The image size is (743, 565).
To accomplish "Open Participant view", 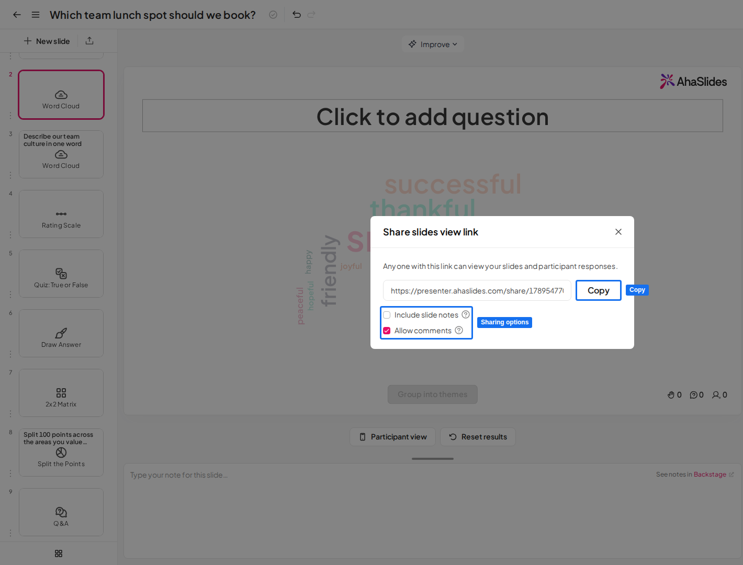I will point(392,437).
